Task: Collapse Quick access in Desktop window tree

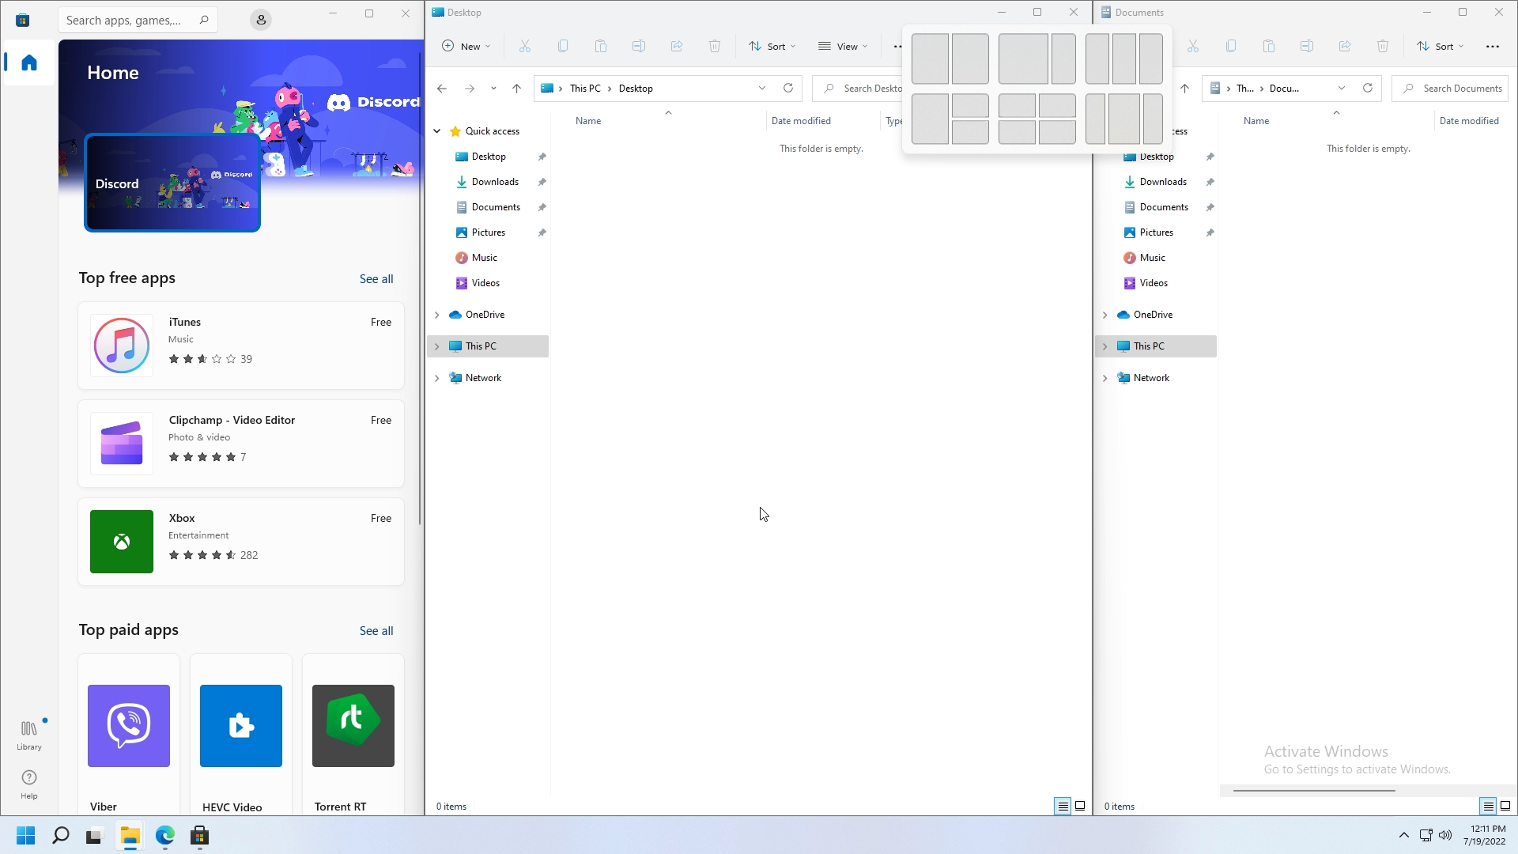Action: (437, 131)
